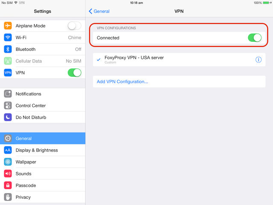Tap the Control Center switches icon
273x205 pixels.
point(8,105)
